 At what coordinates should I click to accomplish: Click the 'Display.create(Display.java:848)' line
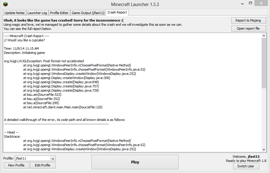tap(61, 82)
